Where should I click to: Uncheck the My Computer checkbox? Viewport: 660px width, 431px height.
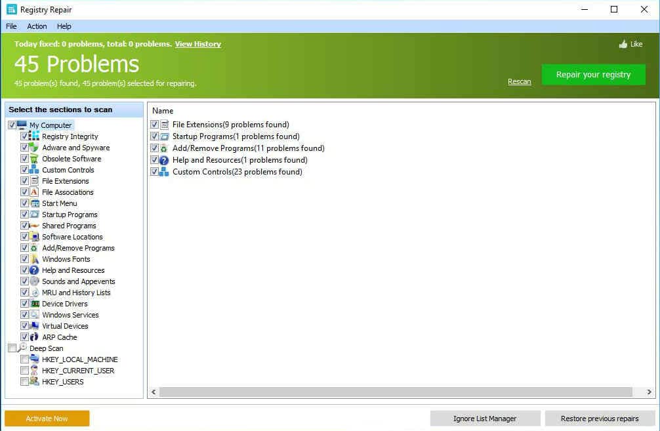(x=12, y=125)
